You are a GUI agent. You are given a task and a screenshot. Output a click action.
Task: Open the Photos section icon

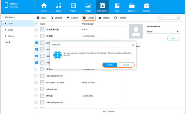point(88,6)
